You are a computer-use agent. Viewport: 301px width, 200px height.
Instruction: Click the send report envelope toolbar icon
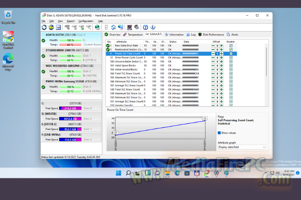click(x=113, y=27)
